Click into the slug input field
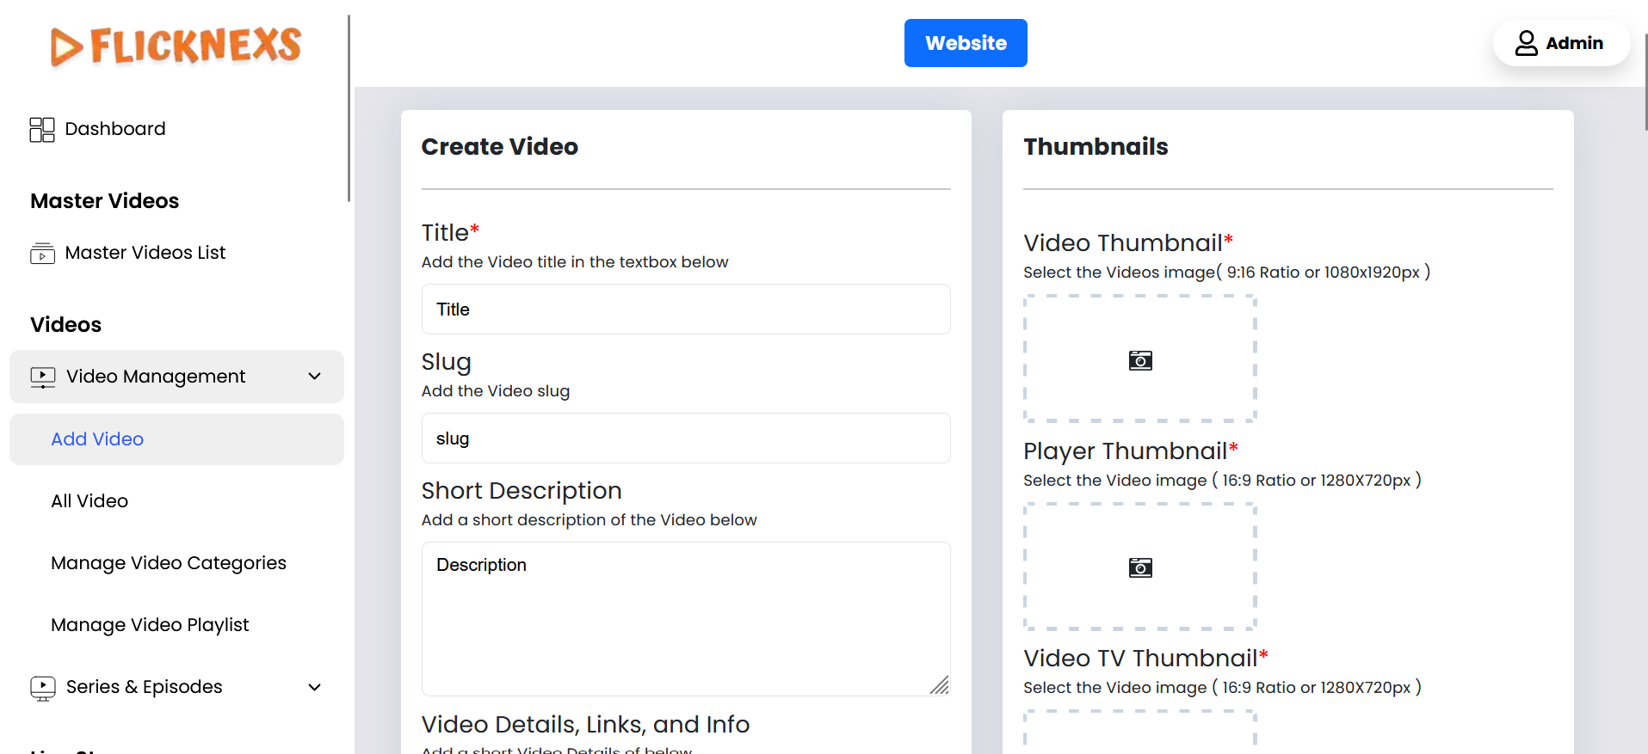 [685, 438]
